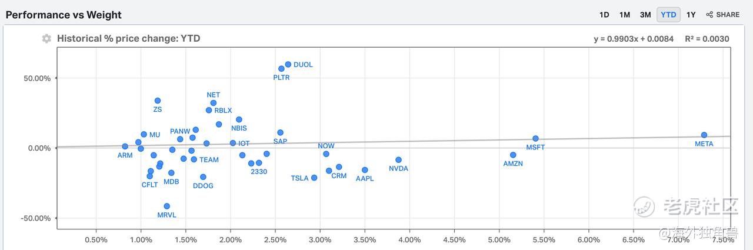
Task: Switch to the 1D timeframe tab
Action: point(604,15)
